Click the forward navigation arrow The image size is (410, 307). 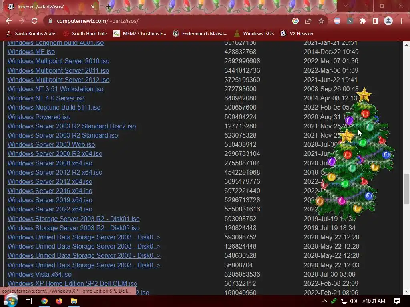[x=22, y=21]
